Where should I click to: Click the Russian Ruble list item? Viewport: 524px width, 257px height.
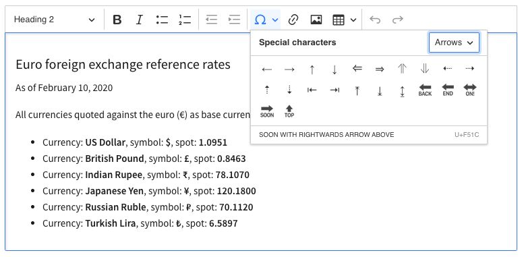tap(148, 207)
